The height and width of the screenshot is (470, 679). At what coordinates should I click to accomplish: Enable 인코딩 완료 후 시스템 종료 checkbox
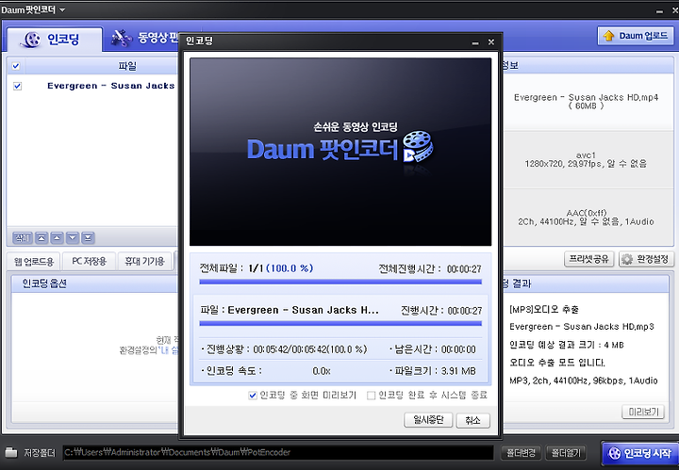click(x=372, y=396)
